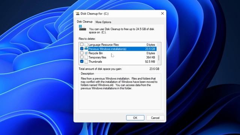Check the Recycle Bin checkbox
This screenshot has width=240, height=135.
[x=82, y=53]
